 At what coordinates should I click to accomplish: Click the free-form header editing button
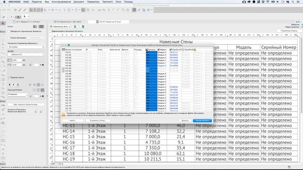[x=26, y=104]
